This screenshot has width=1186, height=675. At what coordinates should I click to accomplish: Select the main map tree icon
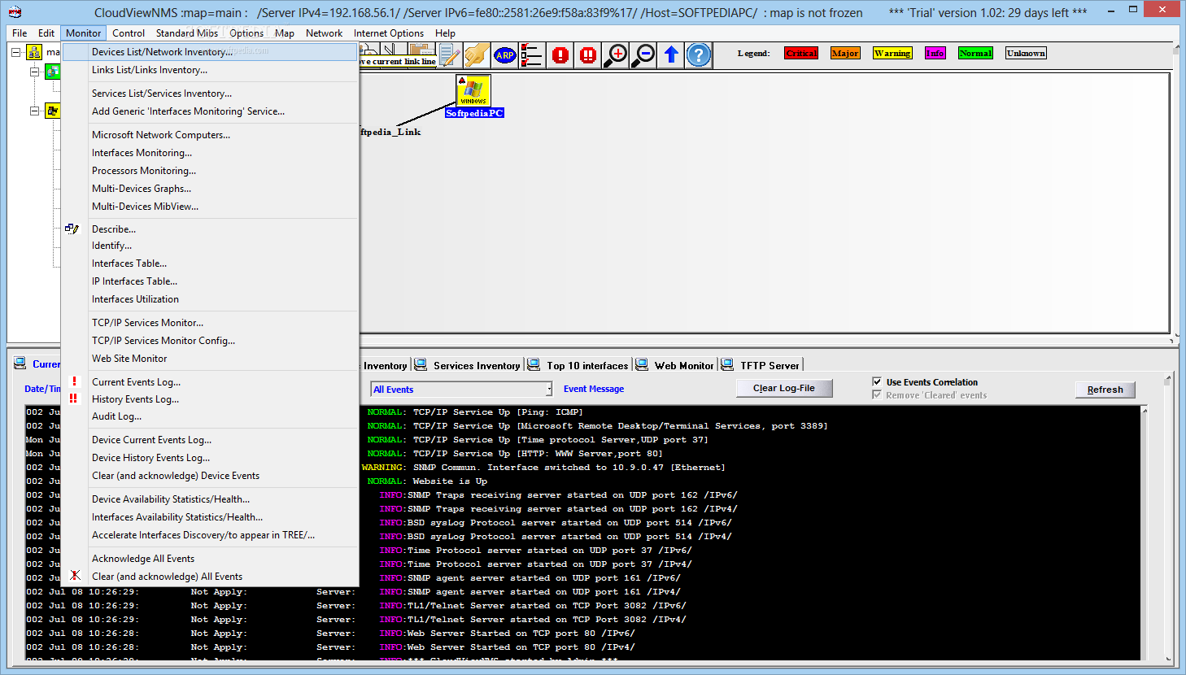[x=34, y=52]
